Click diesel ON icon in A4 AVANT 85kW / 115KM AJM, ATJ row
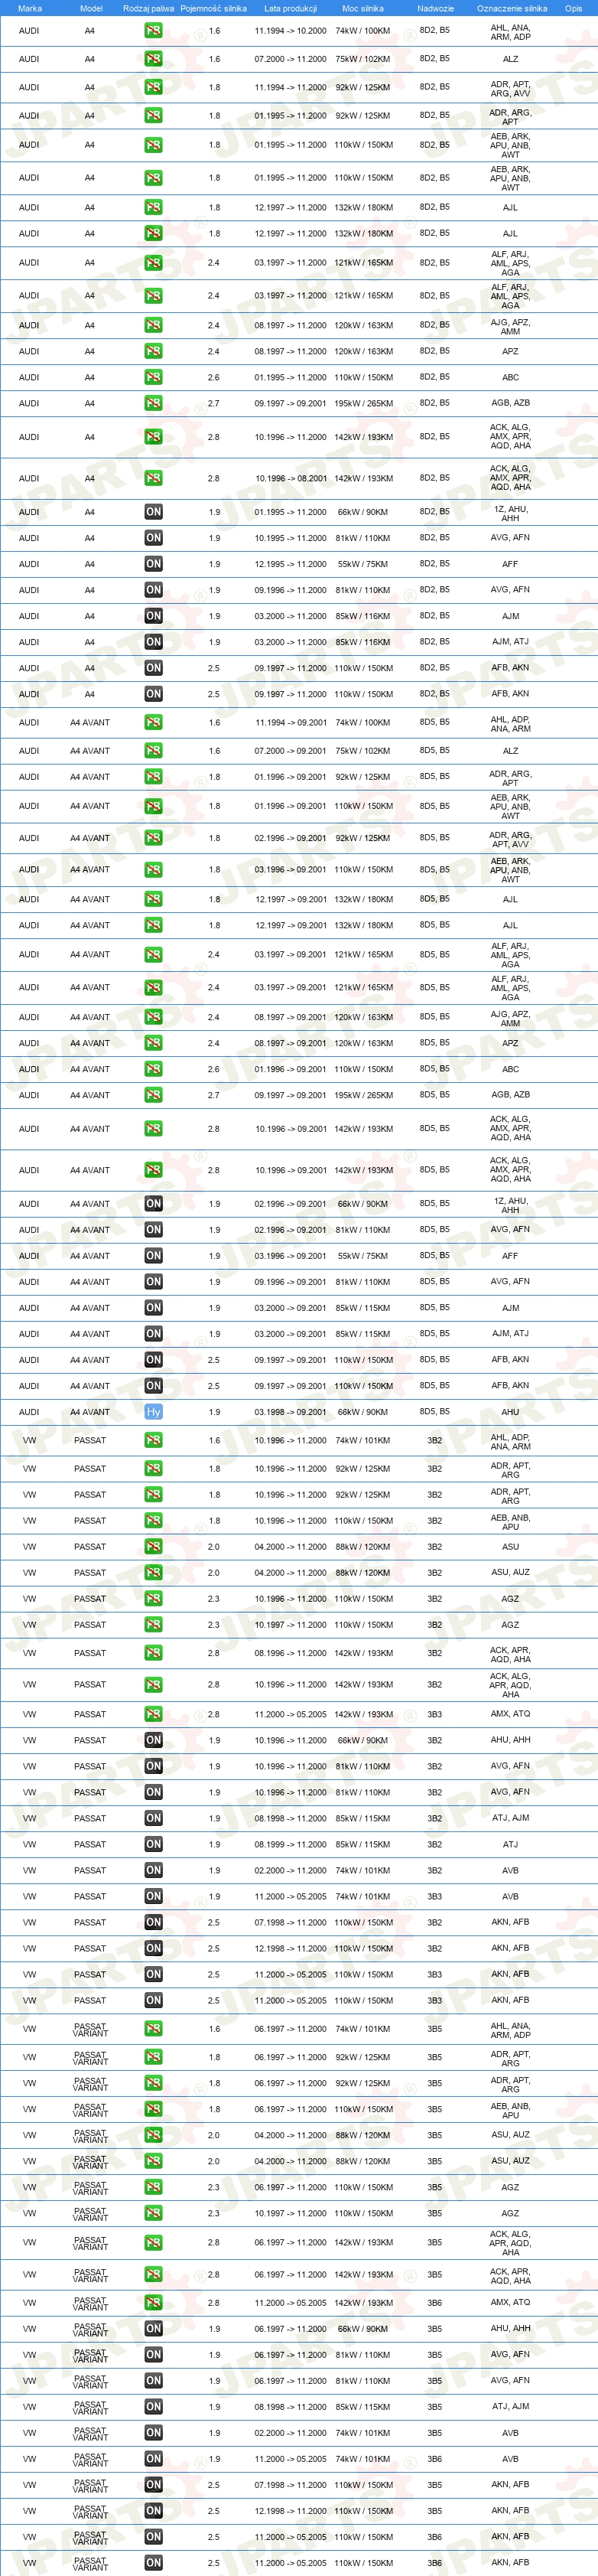Viewport: 598px width, 2576px height. point(153,1334)
